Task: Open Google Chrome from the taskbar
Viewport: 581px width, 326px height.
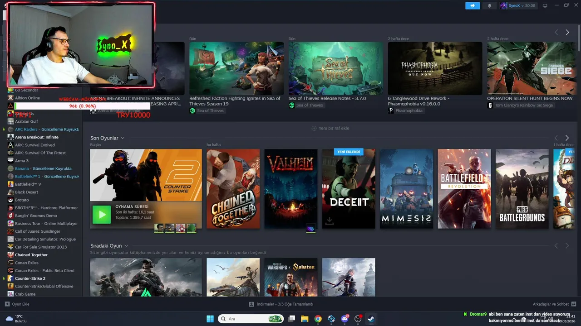Action: (x=318, y=319)
